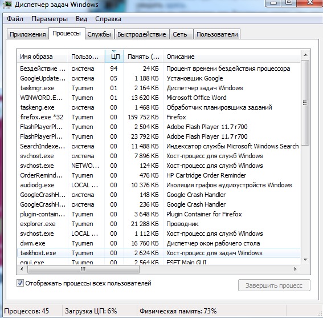Viewport: 323px width, 318px height.
Task: Sort by Пользо... column header
Action: pos(87,57)
